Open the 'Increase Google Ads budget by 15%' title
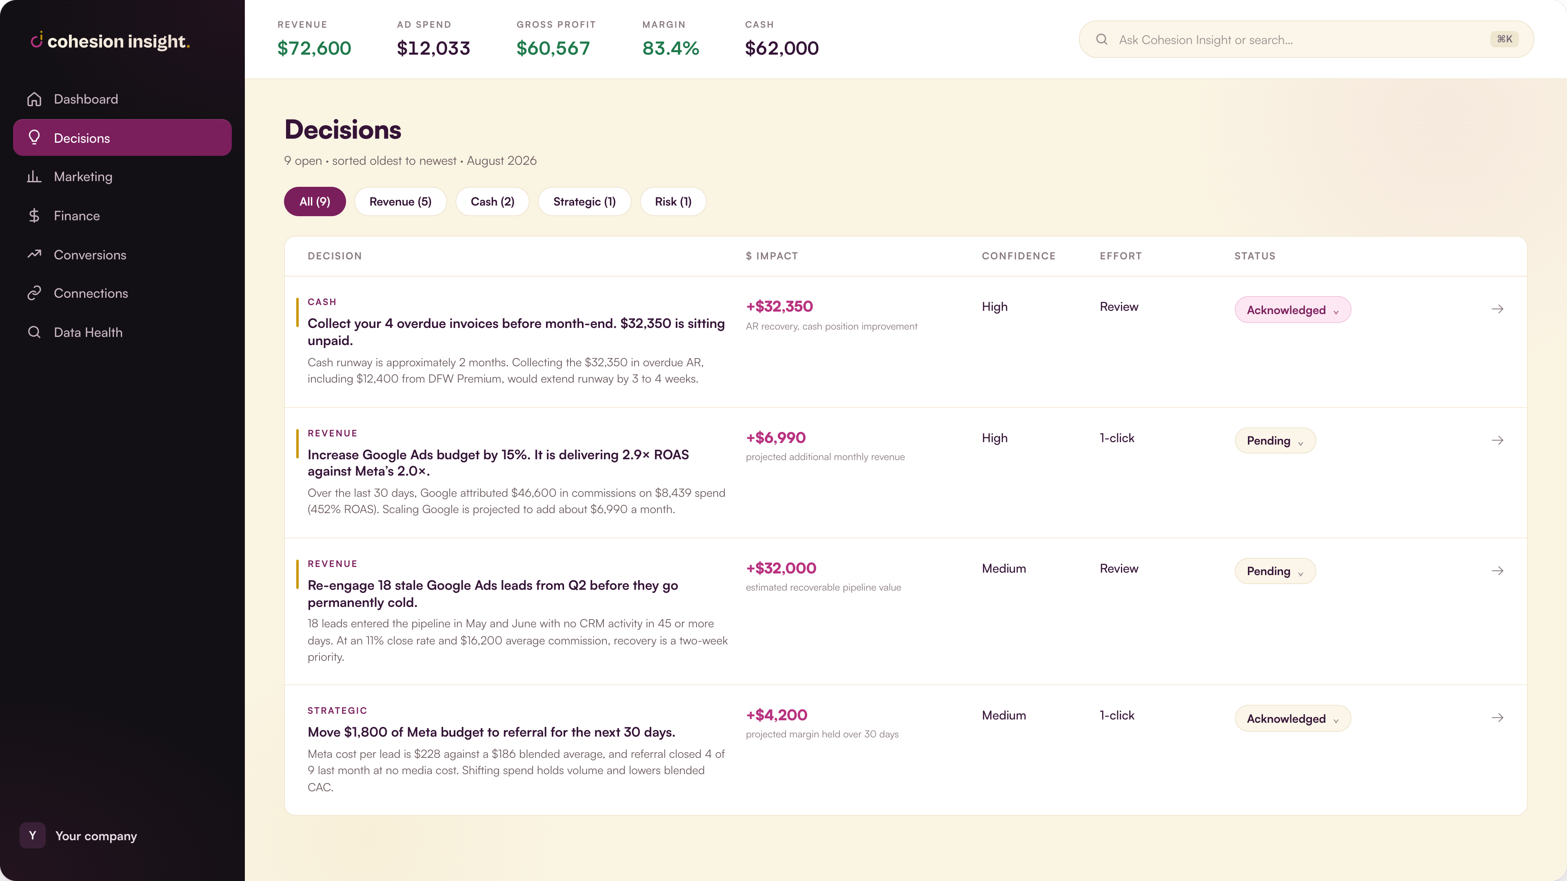The width and height of the screenshot is (1567, 881). click(498, 463)
